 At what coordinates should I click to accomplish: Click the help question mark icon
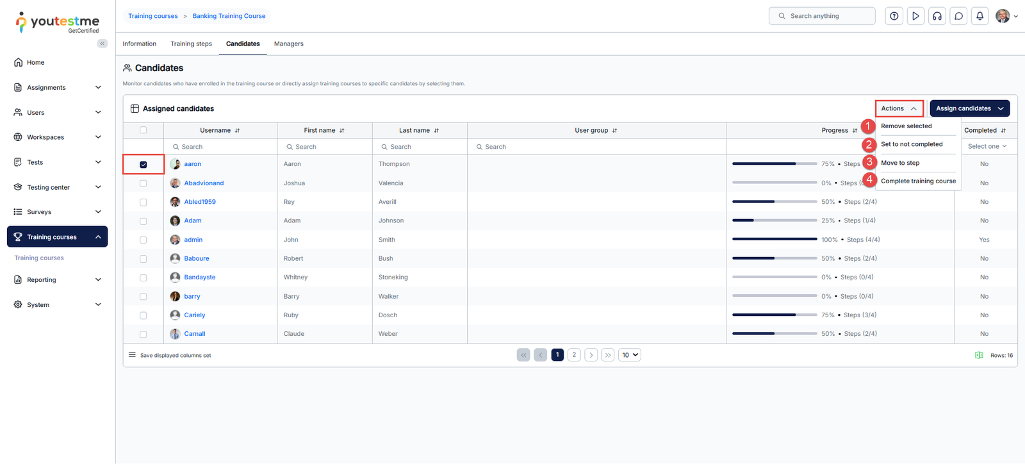894,16
